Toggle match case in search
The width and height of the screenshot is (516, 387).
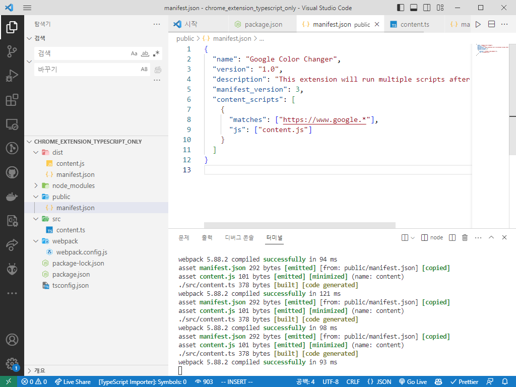(134, 53)
